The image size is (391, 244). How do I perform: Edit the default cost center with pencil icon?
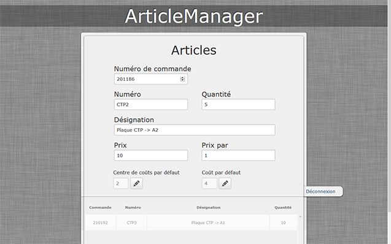[136, 183]
